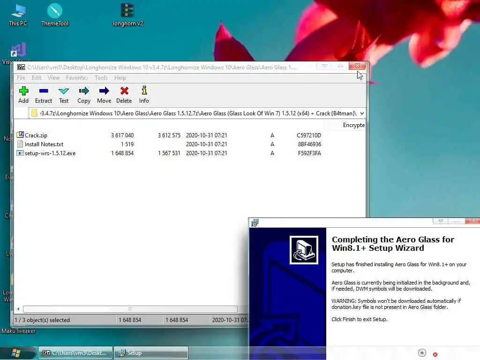The image size is (480, 360).
Task: Open the Favorites menu
Action: pyautogui.click(x=77, y=78)
